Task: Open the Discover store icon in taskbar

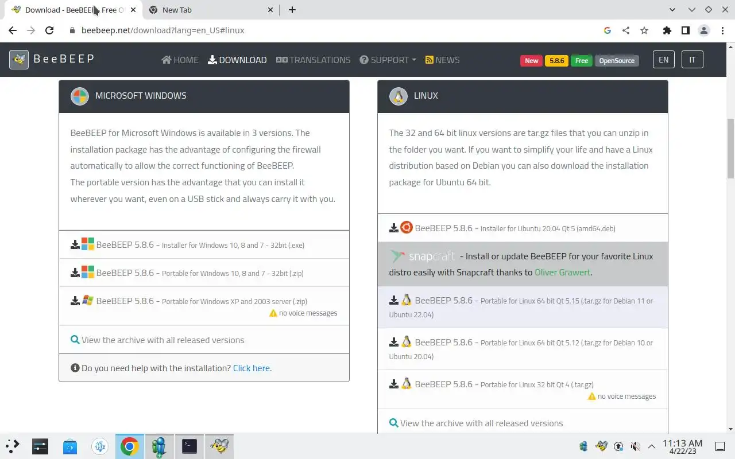Action: (70, 446)
